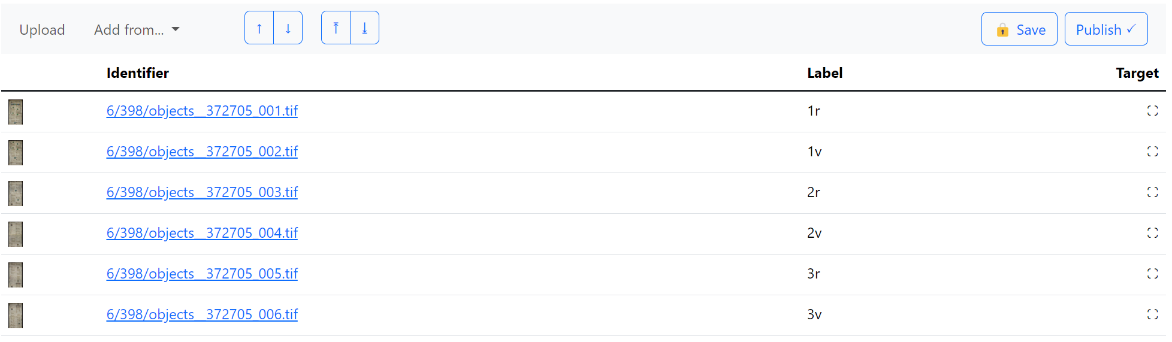Open link objects_372705_004.tif
The height and width of the screenshot is (342, 1172).
tap(202, 233)
